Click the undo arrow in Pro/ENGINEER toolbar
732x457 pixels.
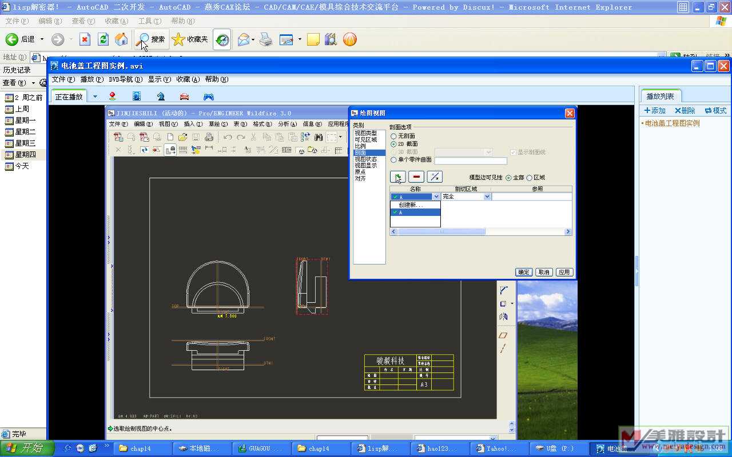click(x=228, y=137)
